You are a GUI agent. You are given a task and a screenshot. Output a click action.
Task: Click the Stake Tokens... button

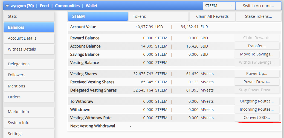pos(258,16)
